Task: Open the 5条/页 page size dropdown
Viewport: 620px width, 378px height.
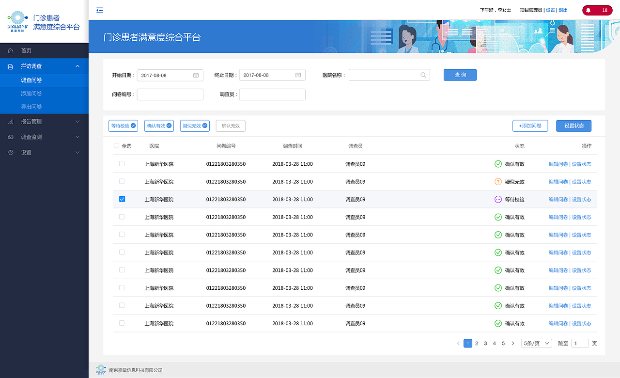Action: [x=537, y=344]
